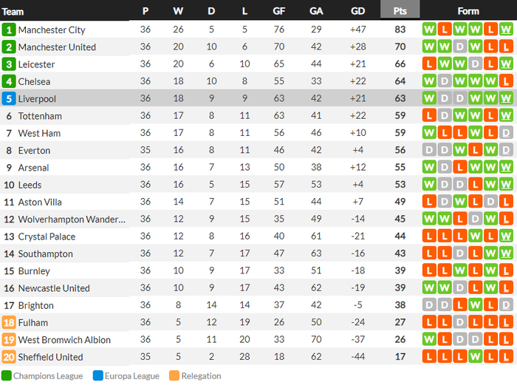Open Wolverhampton Wanderers team link

[x=72, y=219]
